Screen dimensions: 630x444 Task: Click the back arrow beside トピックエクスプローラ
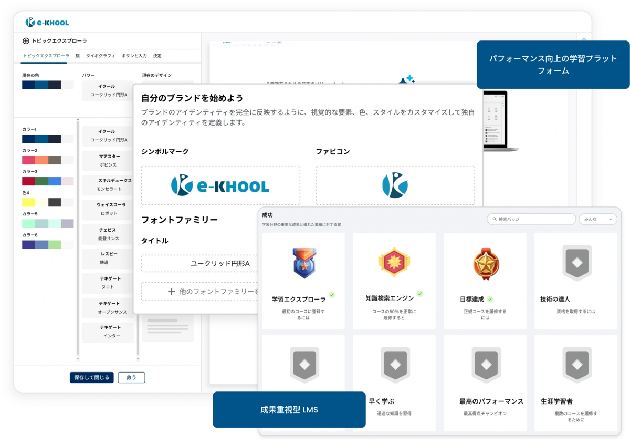(26, 41)
